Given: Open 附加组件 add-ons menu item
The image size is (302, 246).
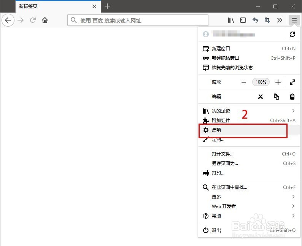Looking at the screenshot, I should point(249,121).
